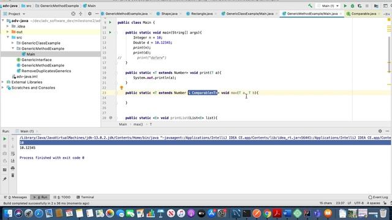Toggle scroll to end in Run console

click(13, 161)
